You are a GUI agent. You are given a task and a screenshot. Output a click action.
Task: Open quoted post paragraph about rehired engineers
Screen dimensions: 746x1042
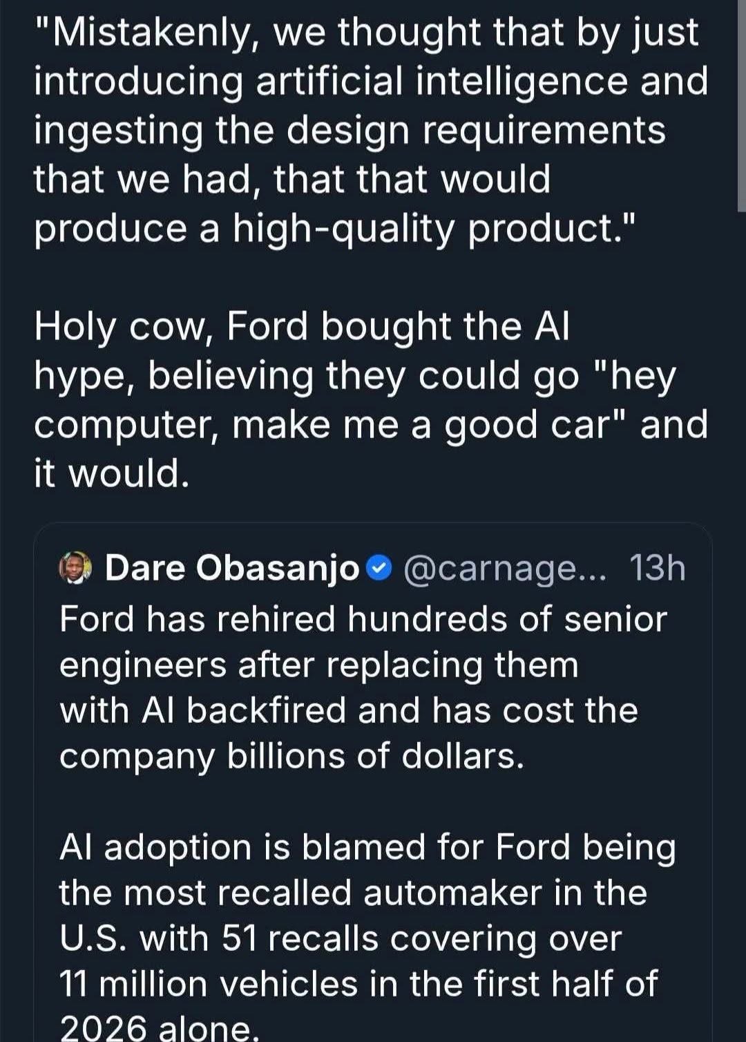(363, 688)
